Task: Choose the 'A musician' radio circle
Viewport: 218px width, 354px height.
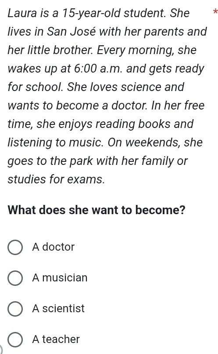Action: point(15,278)
